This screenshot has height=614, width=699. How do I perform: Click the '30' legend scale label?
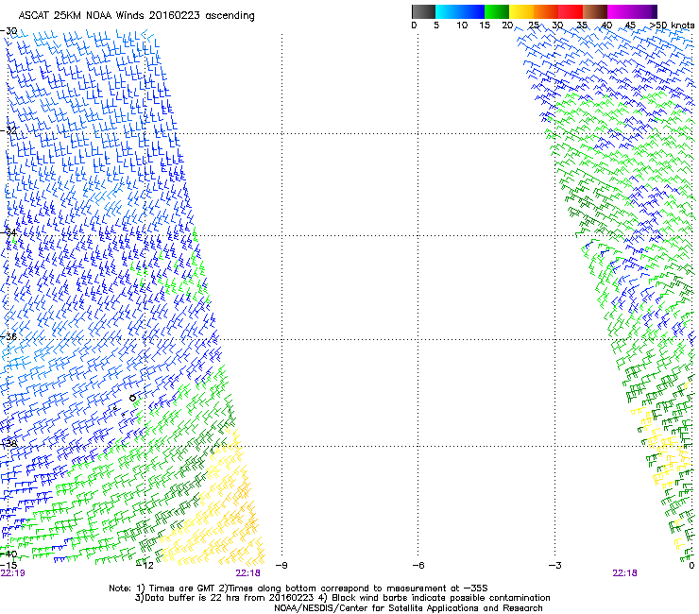(557, 26)
